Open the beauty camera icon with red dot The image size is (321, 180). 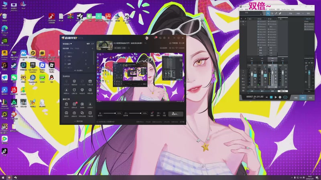pyautogui.click(x=152, y=114)
